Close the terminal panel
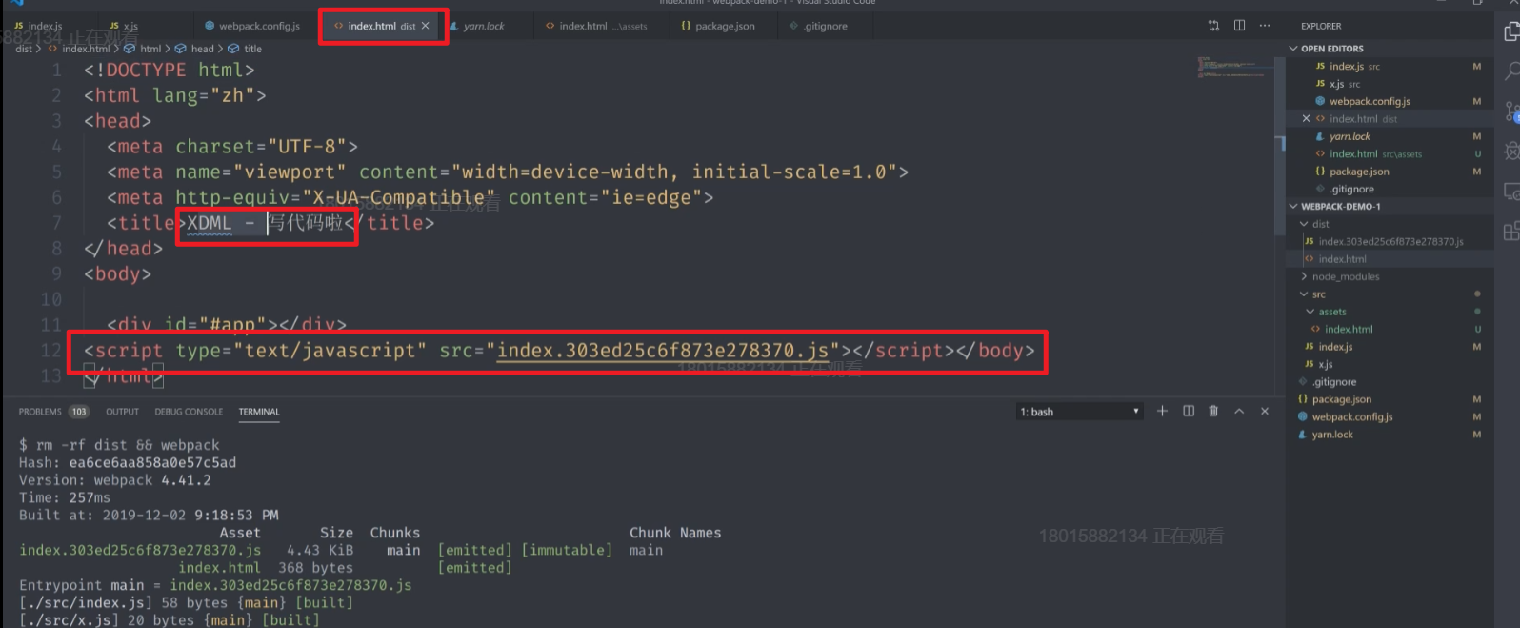1520x628 pixels. click(1265, 411)
